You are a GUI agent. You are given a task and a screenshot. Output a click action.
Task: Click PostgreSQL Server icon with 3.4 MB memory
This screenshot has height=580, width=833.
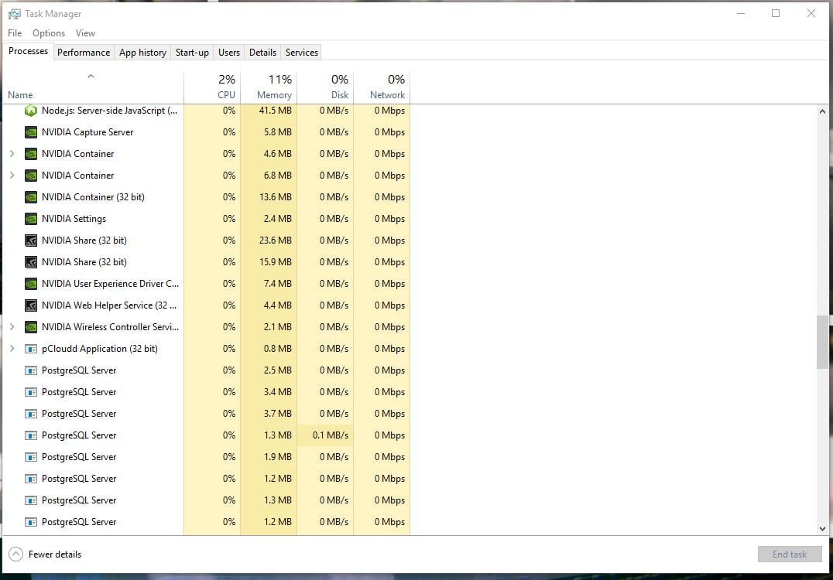(x=31, y=392)
